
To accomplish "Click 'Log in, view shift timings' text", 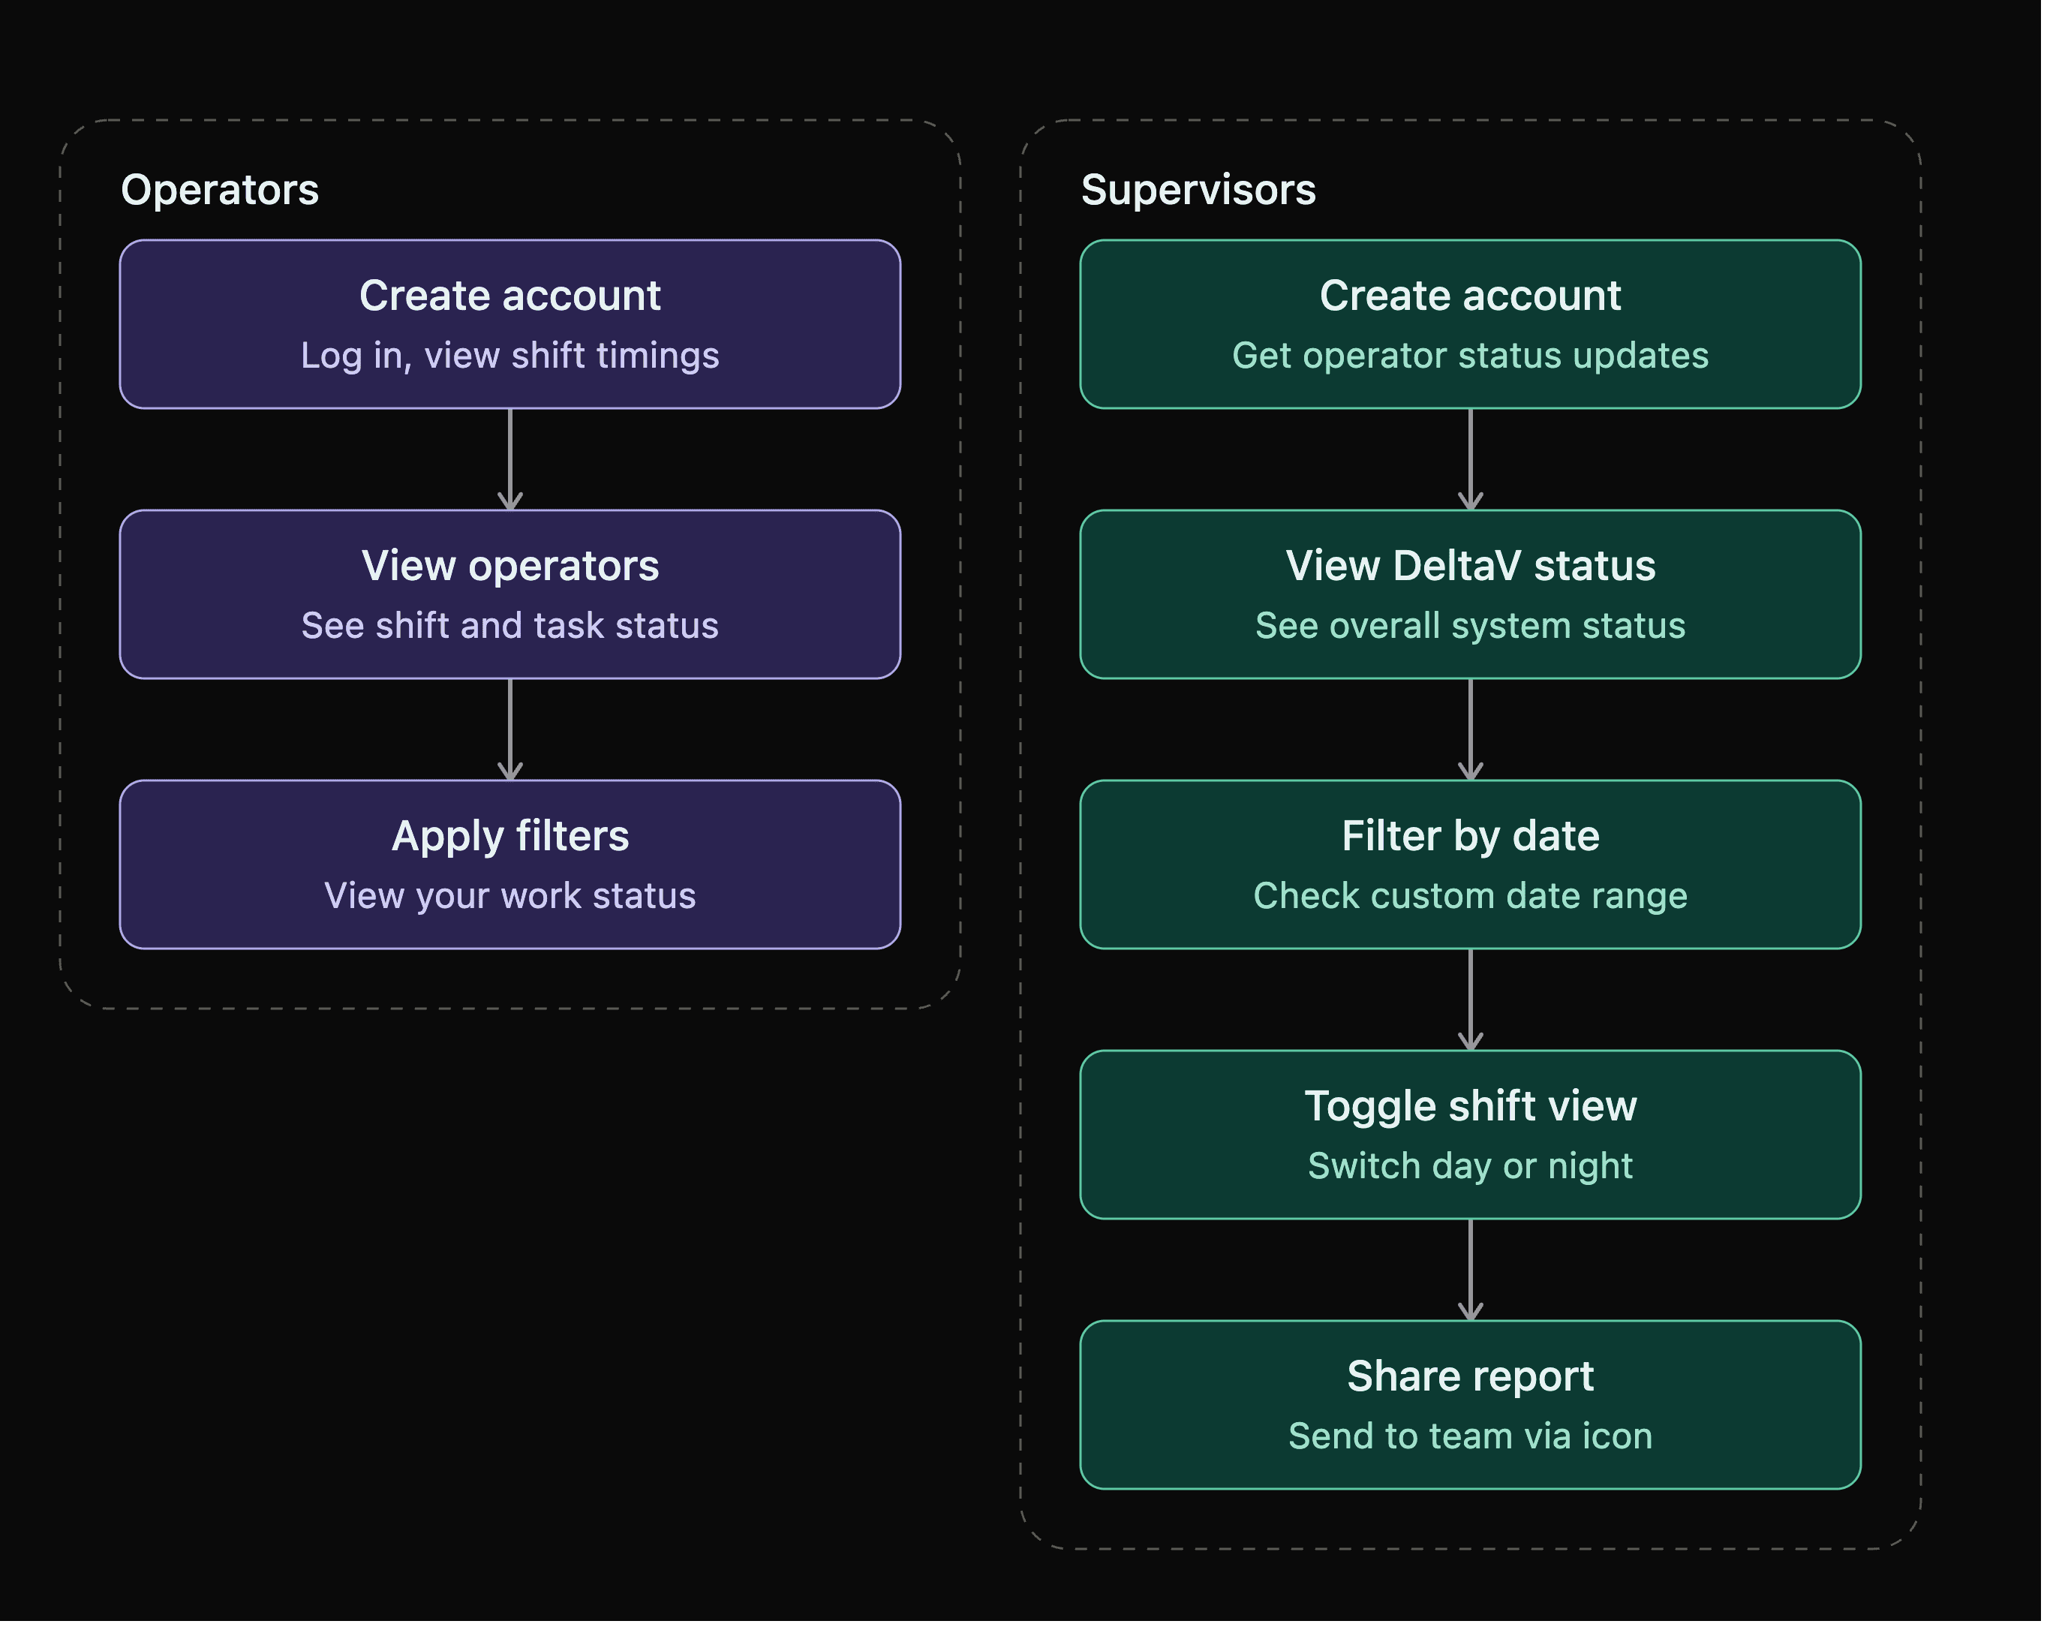I will (510, 356).
